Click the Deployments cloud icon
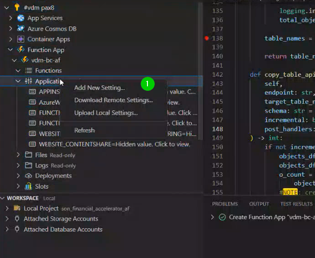Viewport: 315px width, 258px height. (x=28, y=176)
